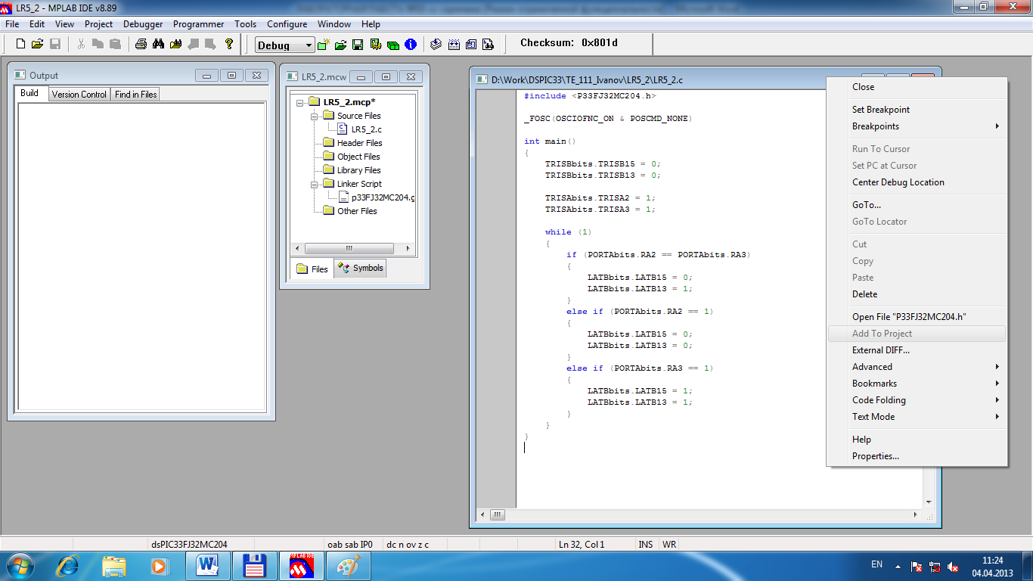Click the greyed Save file toolbar icon

(54, 44)
